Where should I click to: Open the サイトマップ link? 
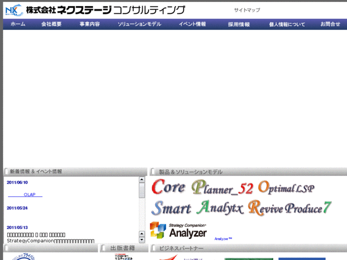coord(247,10)
